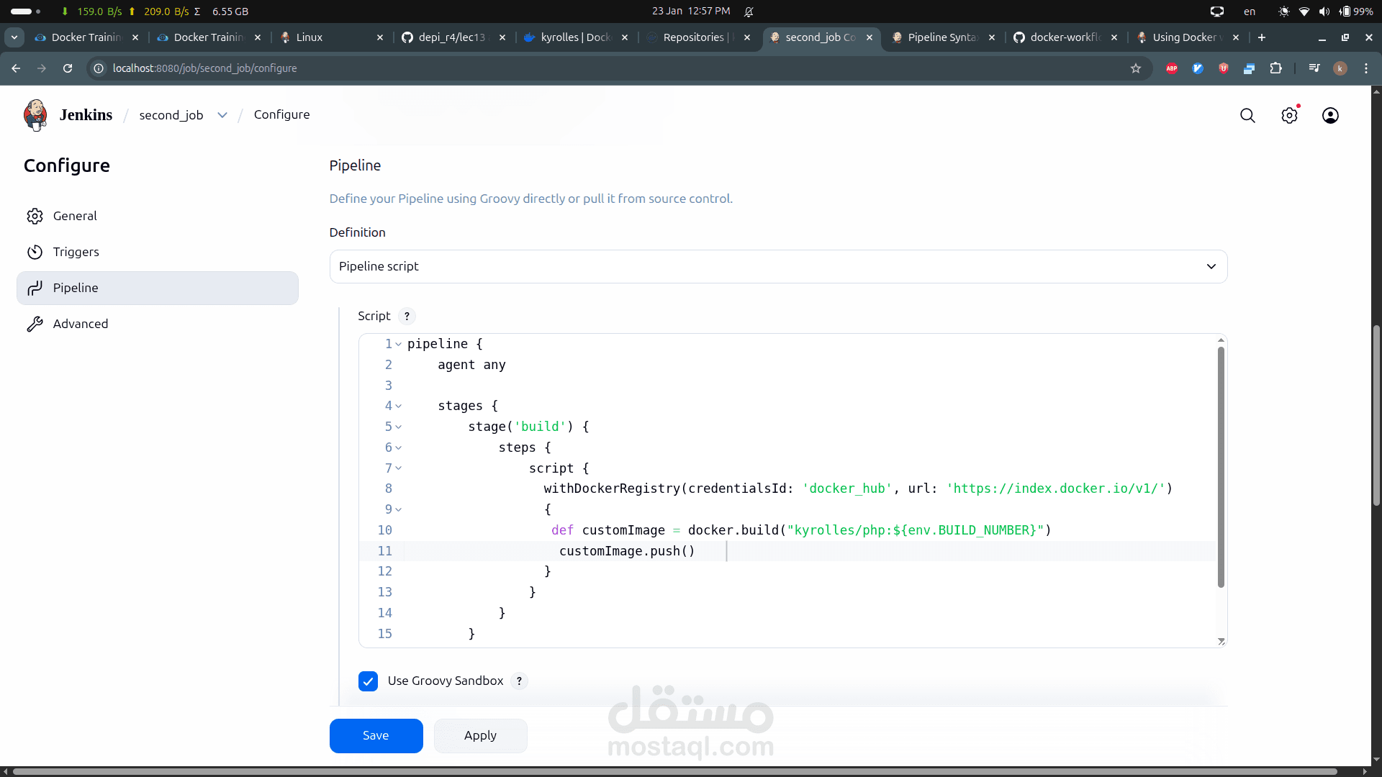Bookmark page with the star icon
1382x777 pixels.
coord(1136,68)
